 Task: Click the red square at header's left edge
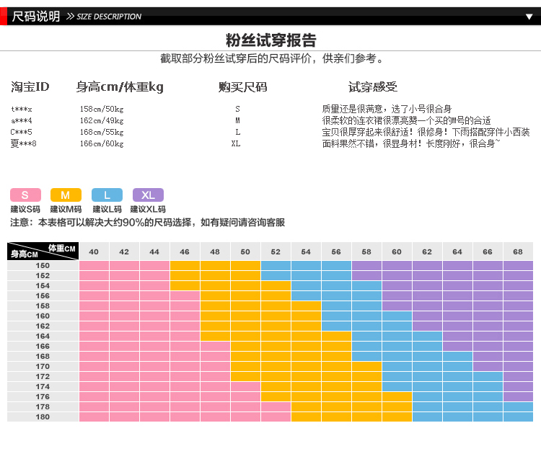[x=4, y=16]
